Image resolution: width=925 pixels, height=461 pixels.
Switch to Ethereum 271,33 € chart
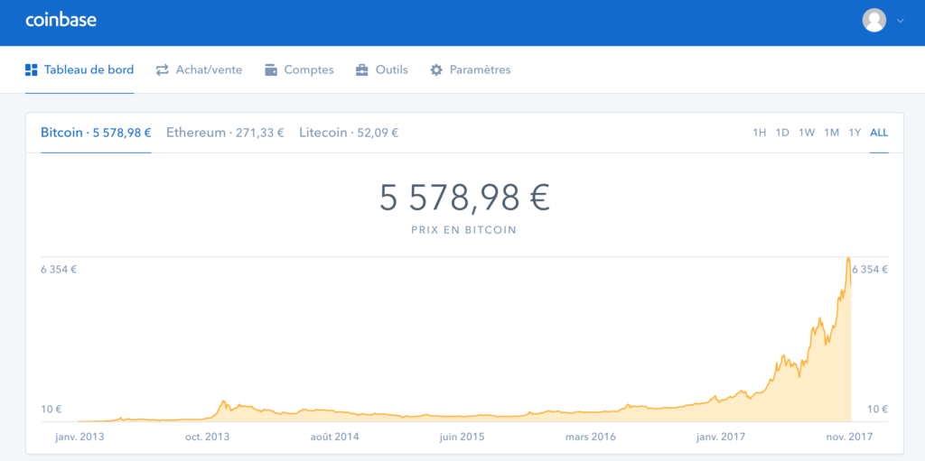[225, 133]
